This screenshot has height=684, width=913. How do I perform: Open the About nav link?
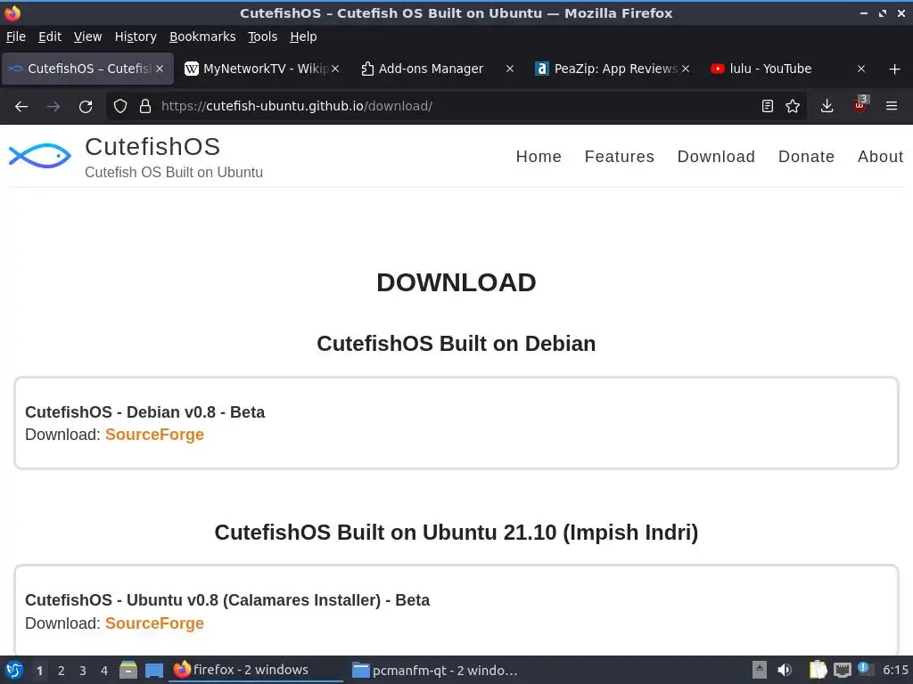click(x=880, y=157)
